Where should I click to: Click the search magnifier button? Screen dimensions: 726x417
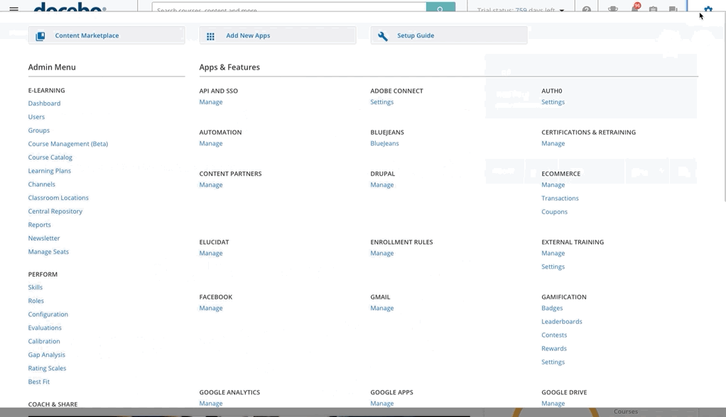click(x=440, y=7)
